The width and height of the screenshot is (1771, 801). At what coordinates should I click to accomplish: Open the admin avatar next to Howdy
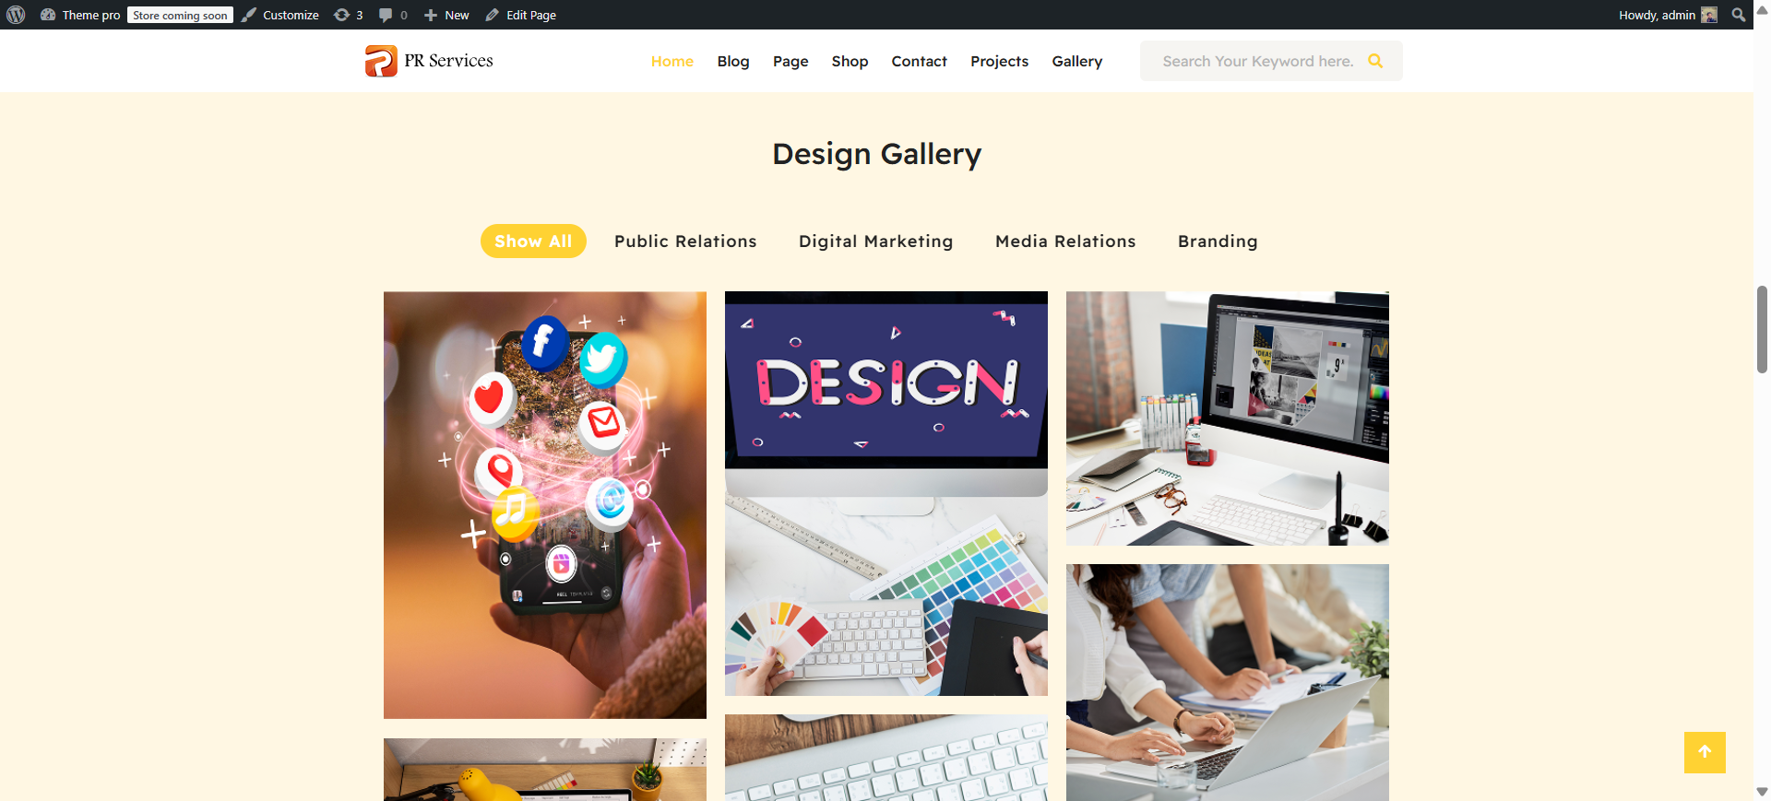1709,15
